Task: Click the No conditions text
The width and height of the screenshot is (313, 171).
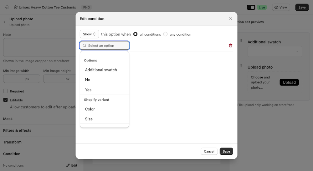Action: tap(13, 165)
